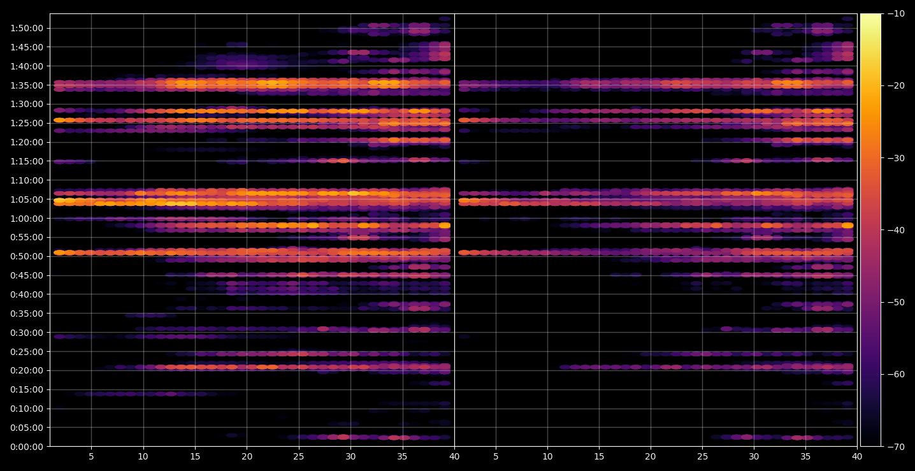The width and height of the screenshot is (915, 471).
Task: Select the 0:40:00 time label
Action: pyautogui.click(x=27, y=294)
